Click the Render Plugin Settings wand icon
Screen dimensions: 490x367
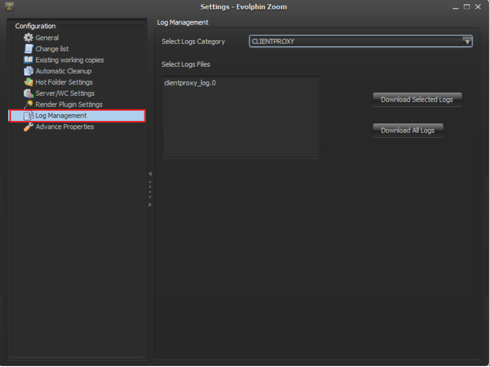click(28, 105)
